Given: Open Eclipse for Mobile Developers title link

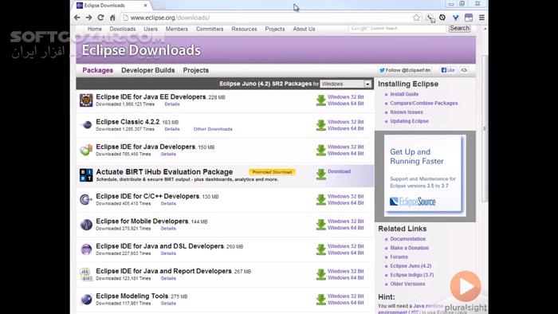Looking at the screenshot, I should point(142,222).
